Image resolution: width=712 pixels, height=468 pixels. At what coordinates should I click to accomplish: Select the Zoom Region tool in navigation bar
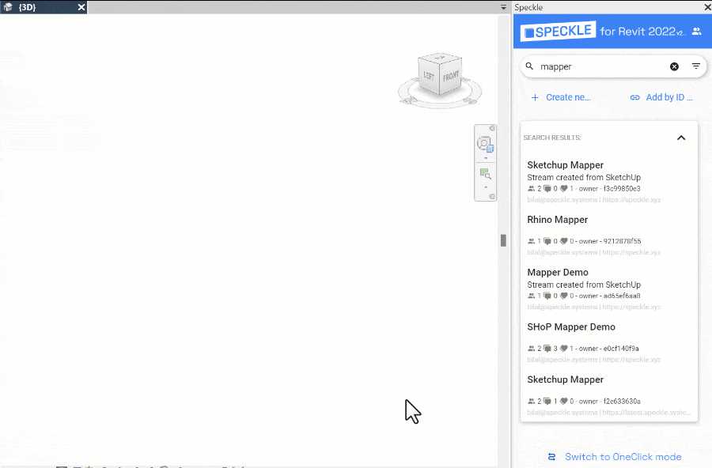tap(485, 174)
